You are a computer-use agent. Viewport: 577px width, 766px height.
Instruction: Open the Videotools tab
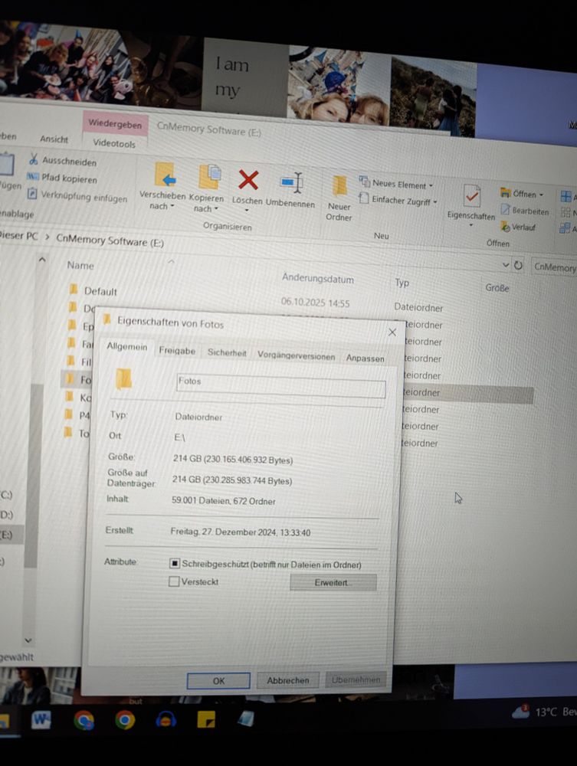114,143
